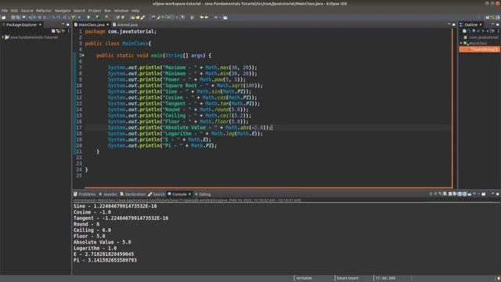The height and width of the screenshot is (282, 501).
Task: Minimize the Console panel
Action: pos(492,193)
